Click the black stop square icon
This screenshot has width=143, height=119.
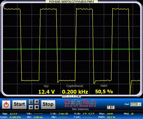(37, 107)
